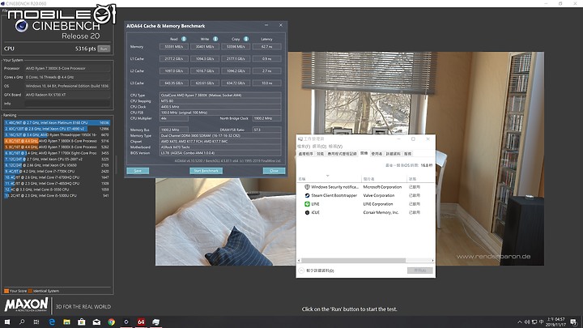
Task: Open Task View on the taskbar
Action: (x=36, y=322)
